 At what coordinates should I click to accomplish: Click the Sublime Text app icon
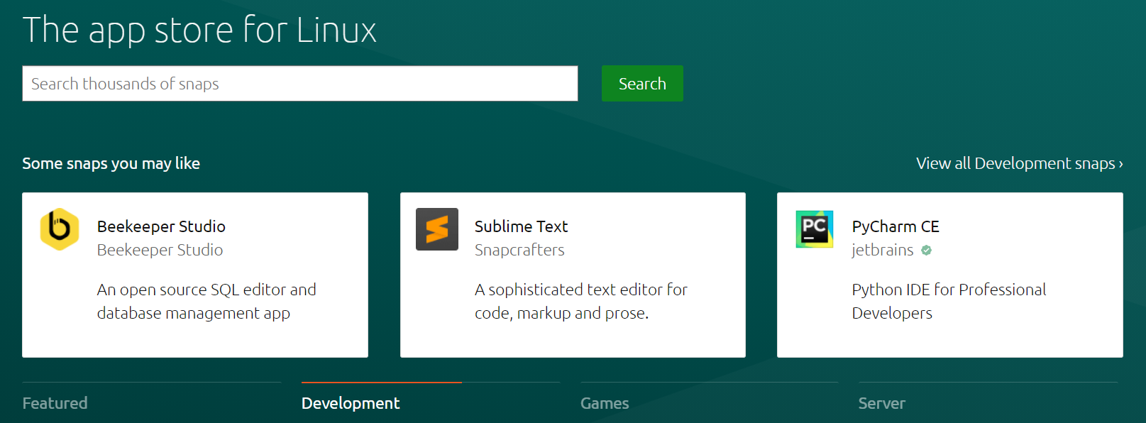pyautogui.click(x=437, y=229)
